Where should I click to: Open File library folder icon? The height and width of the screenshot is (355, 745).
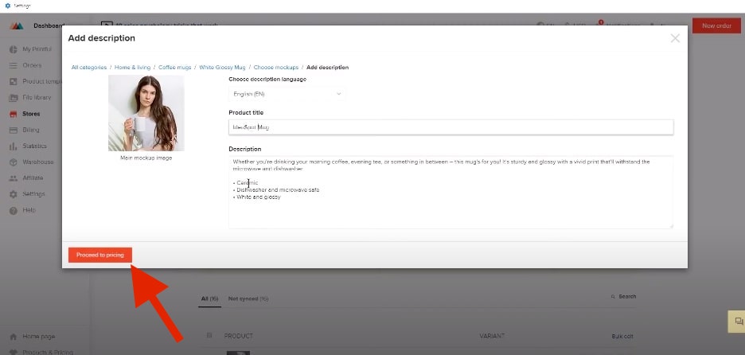tap(14, 98)
